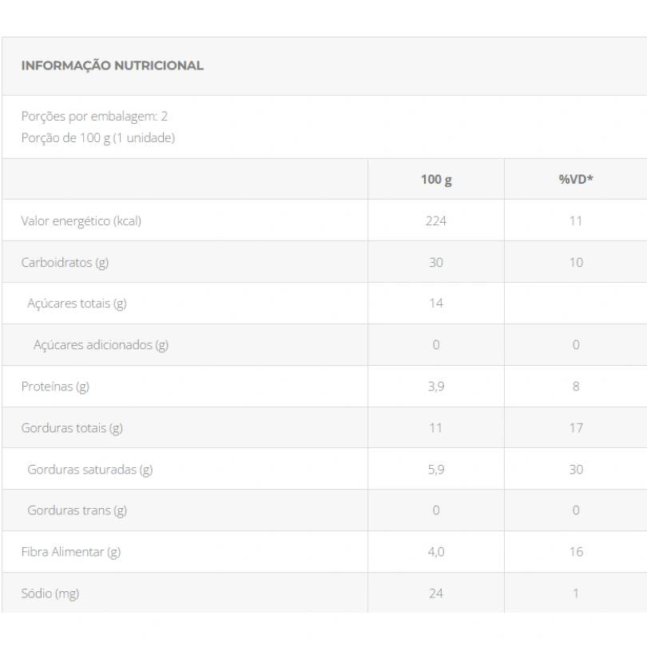The image size is (647, 647).
Task: Select the 100 g column header
Action: pyautogui.click(x=436, y=180)
